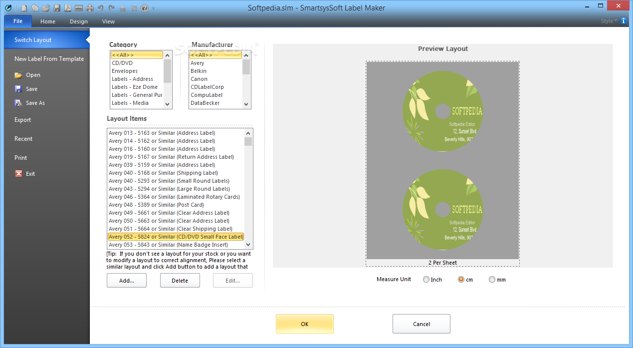Select Labels - Media category

click(x=130, y=103)
